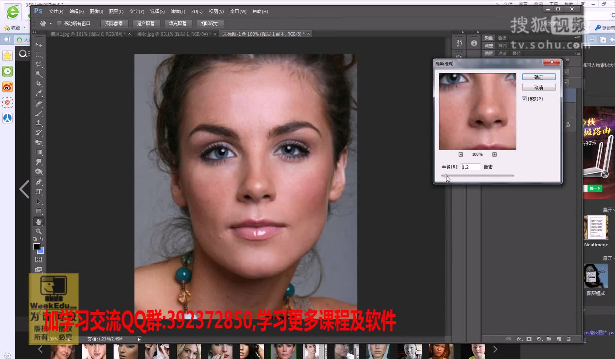Open the 文件(F) menu
The height and width of the screenshot is (359, 615).
click(x=56, y=11)
